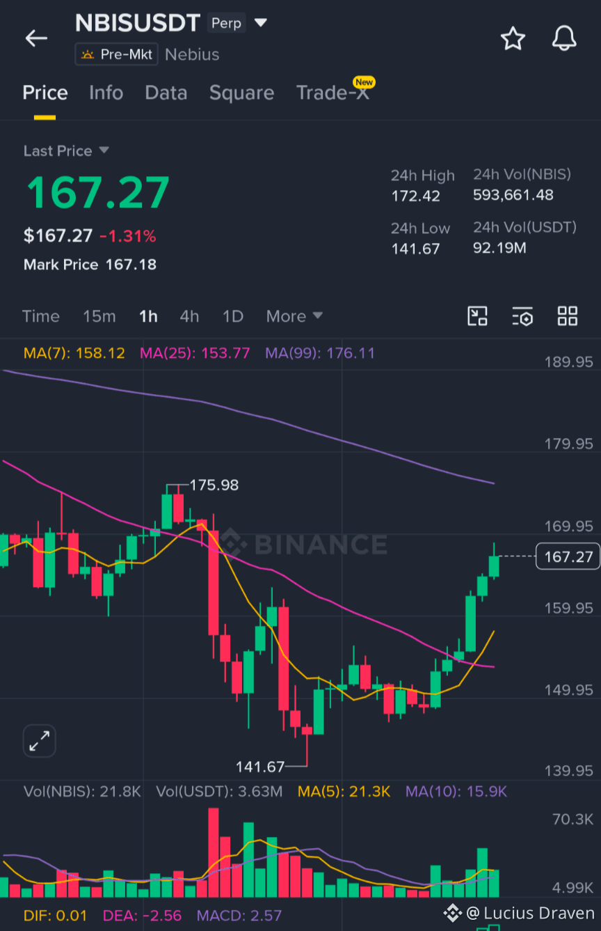The image size is (601, 931).
Task: Tap the volume MA(10): 15.9K label
Action: (456, 792)
